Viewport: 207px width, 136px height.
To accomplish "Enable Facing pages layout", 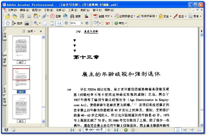I will pos(199,130).
